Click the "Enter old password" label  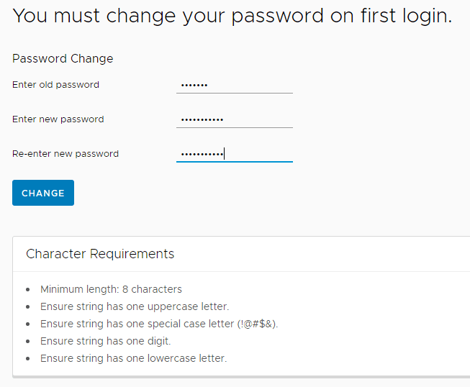[55, 85]
